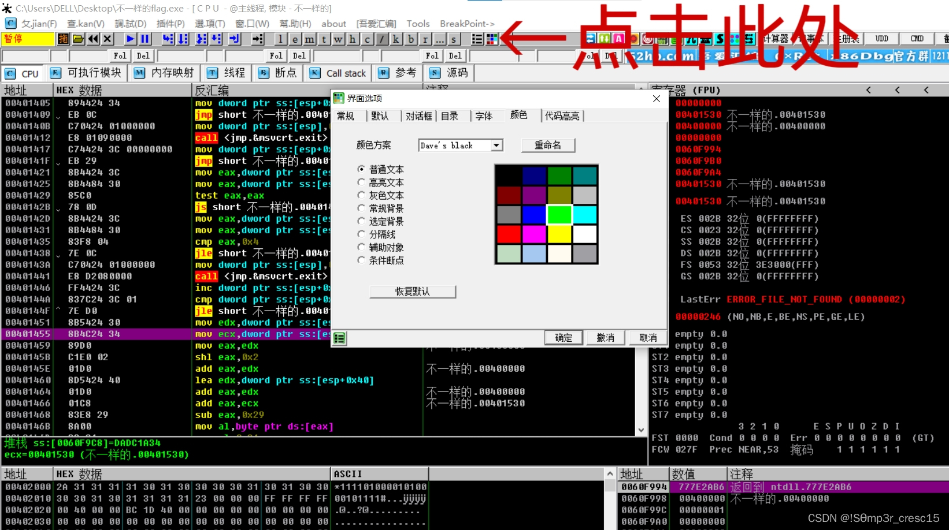Open Source window with 's' button

pyautogui.click(x=454, y=39)
